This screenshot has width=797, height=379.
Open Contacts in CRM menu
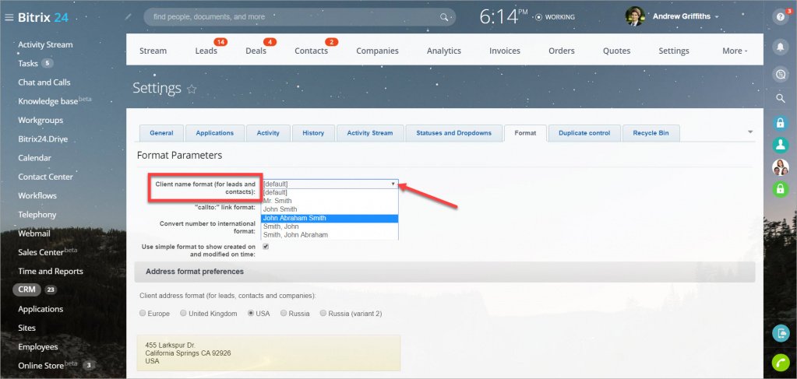click(x=311, y=51)
